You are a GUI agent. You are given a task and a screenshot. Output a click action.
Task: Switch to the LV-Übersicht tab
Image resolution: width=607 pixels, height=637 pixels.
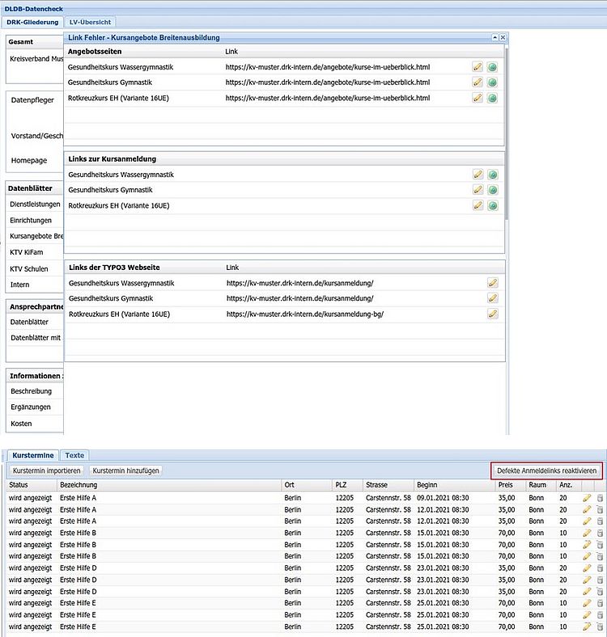coord(90,22)
